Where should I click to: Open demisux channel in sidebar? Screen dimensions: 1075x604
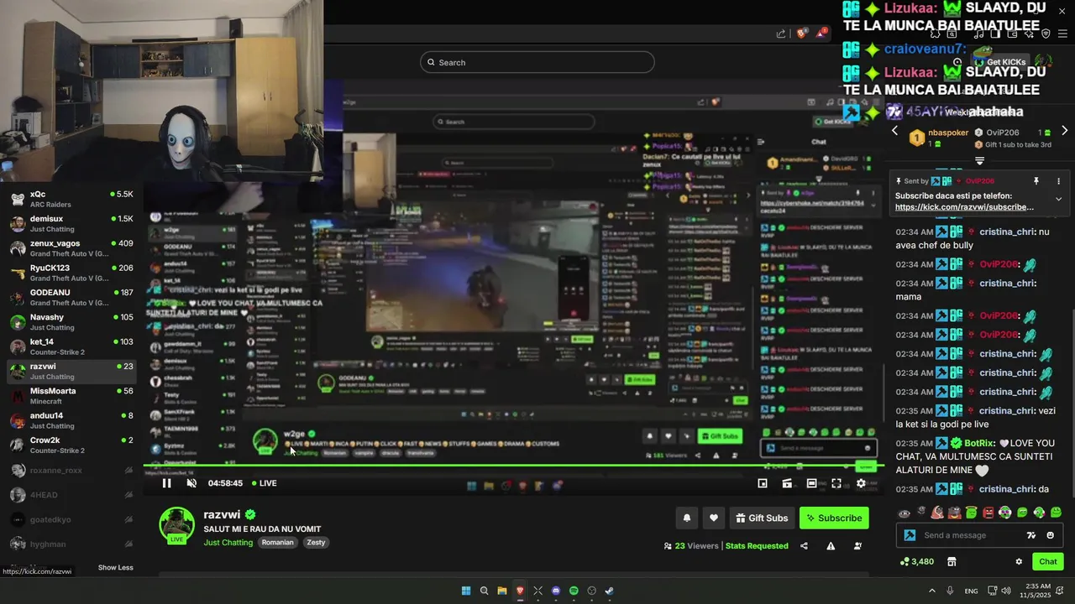point(71,223)
